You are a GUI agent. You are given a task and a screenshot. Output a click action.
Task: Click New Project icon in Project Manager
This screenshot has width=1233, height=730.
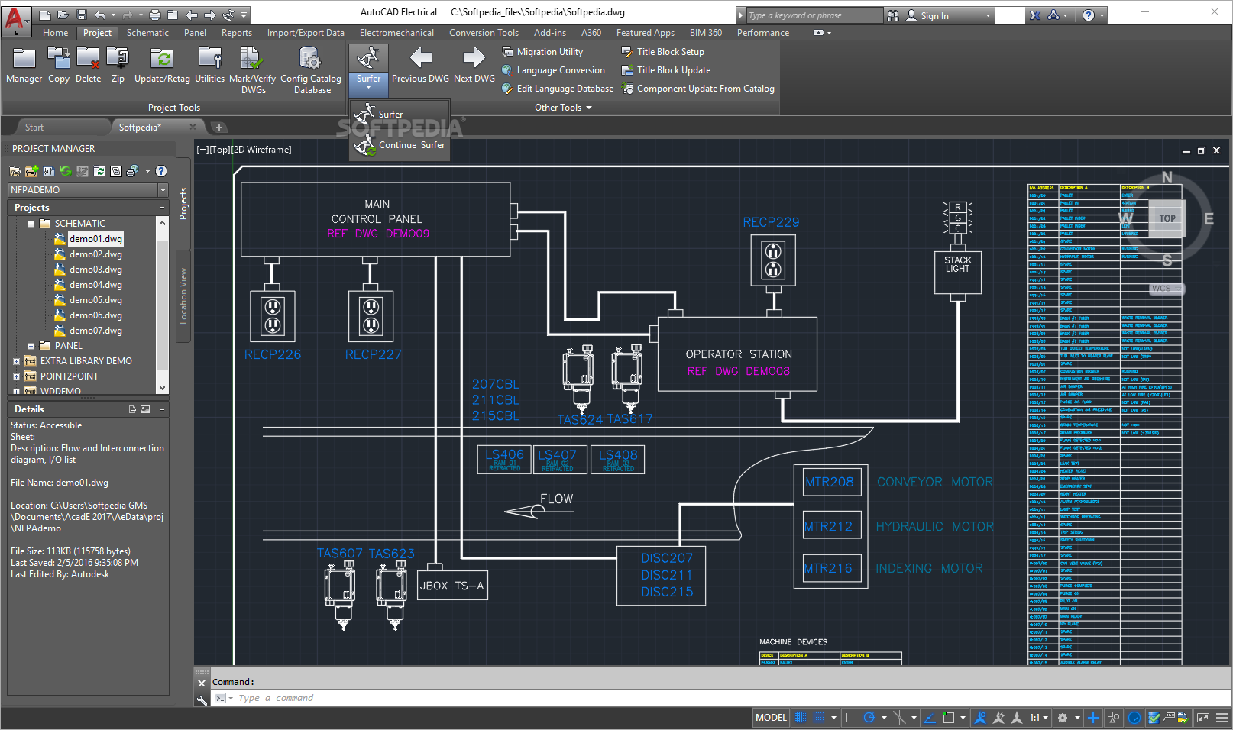click(x=31, y=171)
